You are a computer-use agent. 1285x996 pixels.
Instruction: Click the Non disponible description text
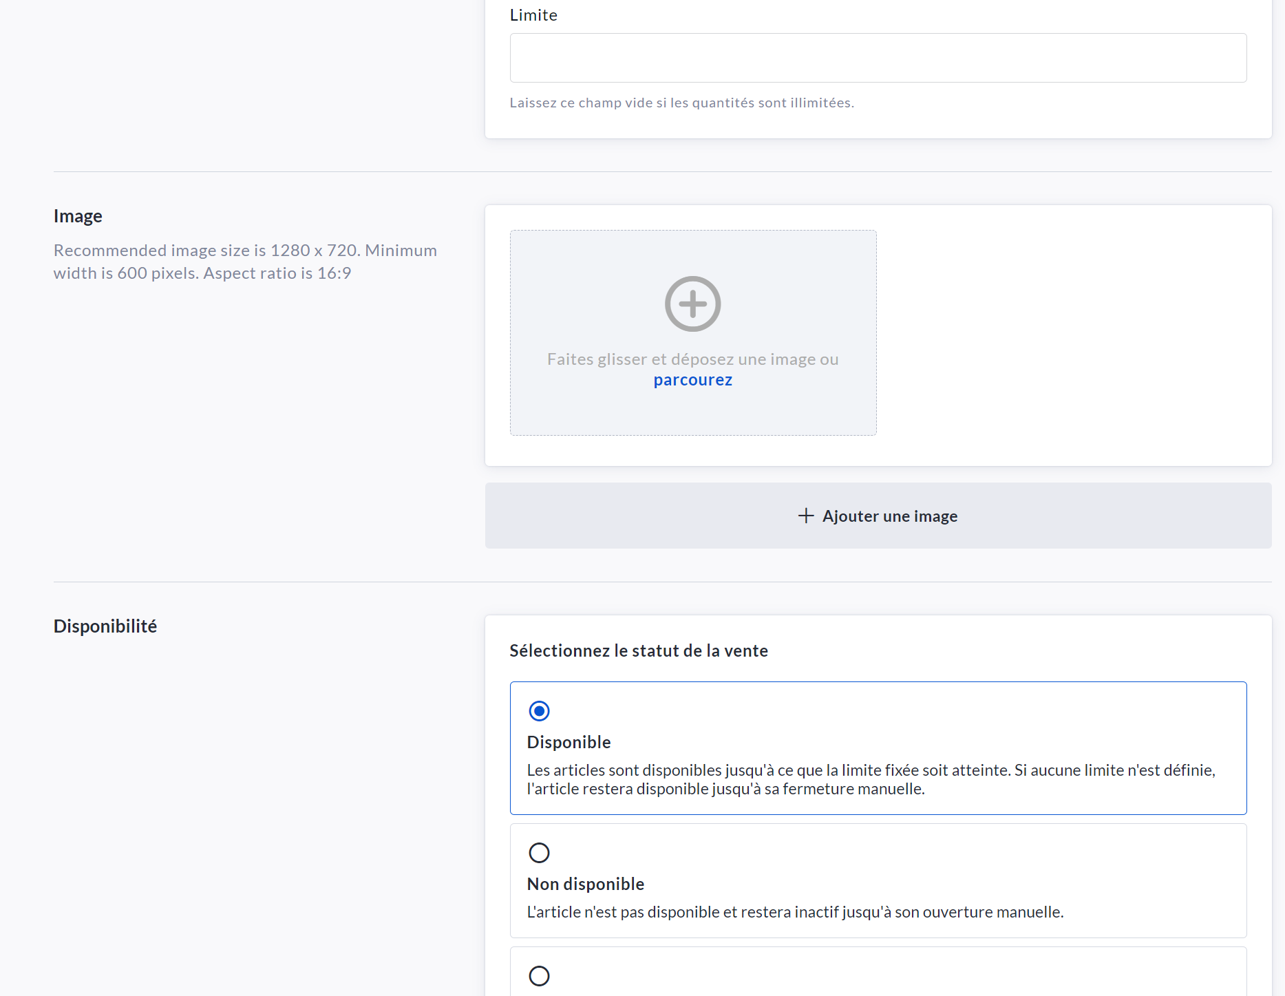pyautogui.click(x=795, y=912)
